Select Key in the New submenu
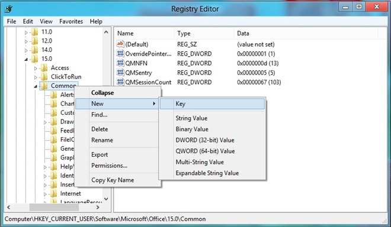Viewport: 391px width, 227px height. [212, 103]
